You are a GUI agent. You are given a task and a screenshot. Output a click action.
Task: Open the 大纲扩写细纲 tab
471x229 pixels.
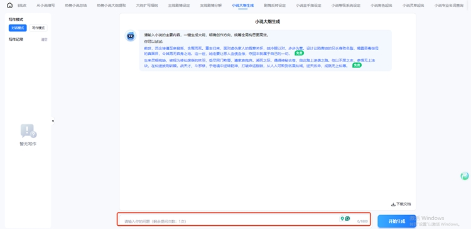click(147, 6)
